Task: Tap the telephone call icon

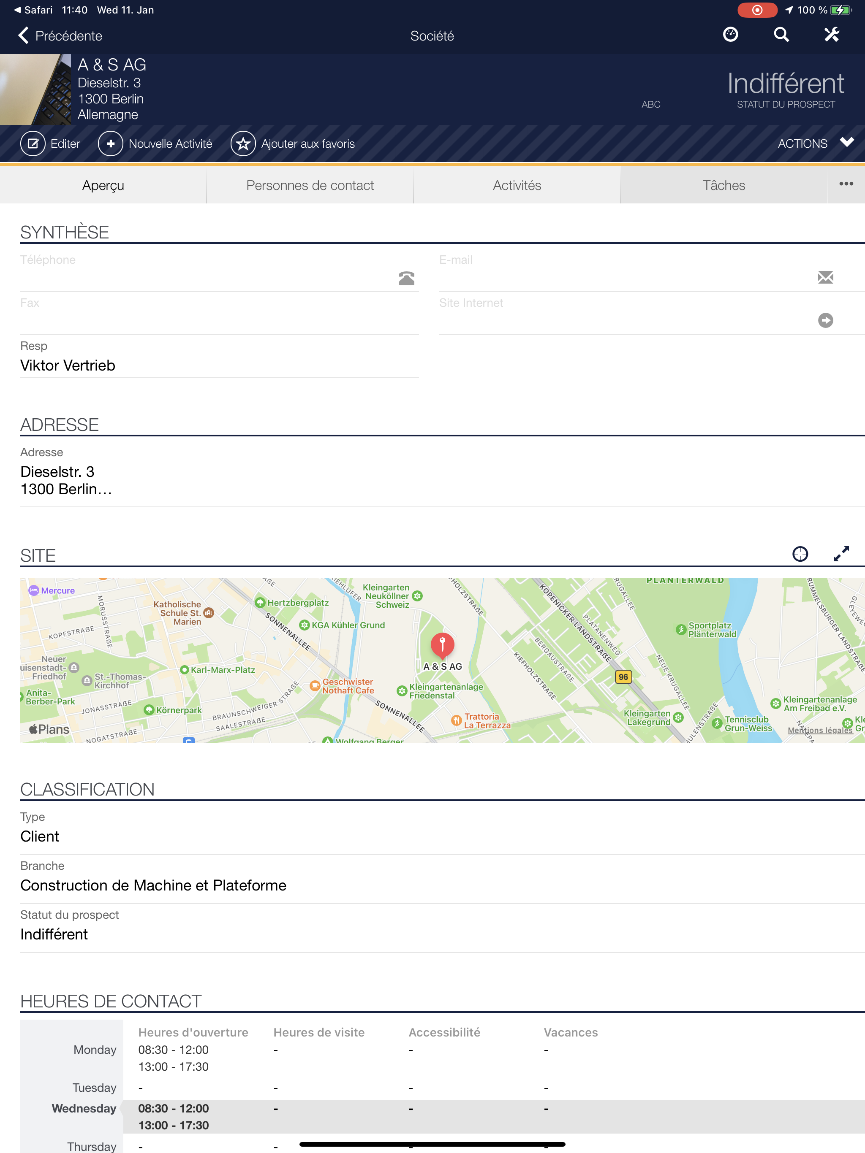Action: (x=406, y=279)
